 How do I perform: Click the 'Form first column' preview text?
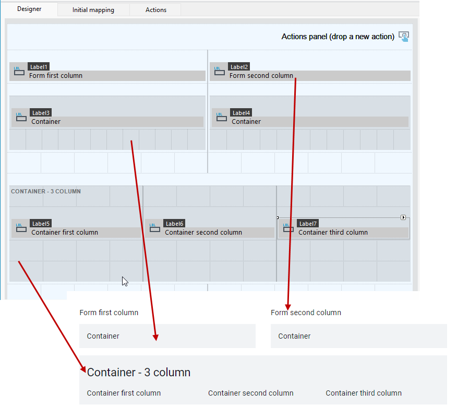pyautogui.click(x=109, y=313)
